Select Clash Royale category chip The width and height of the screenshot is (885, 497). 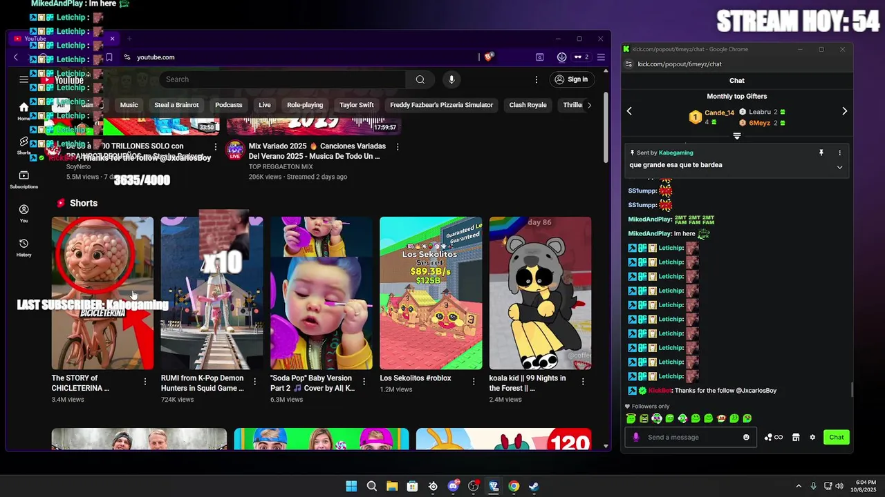click(528, 105)
